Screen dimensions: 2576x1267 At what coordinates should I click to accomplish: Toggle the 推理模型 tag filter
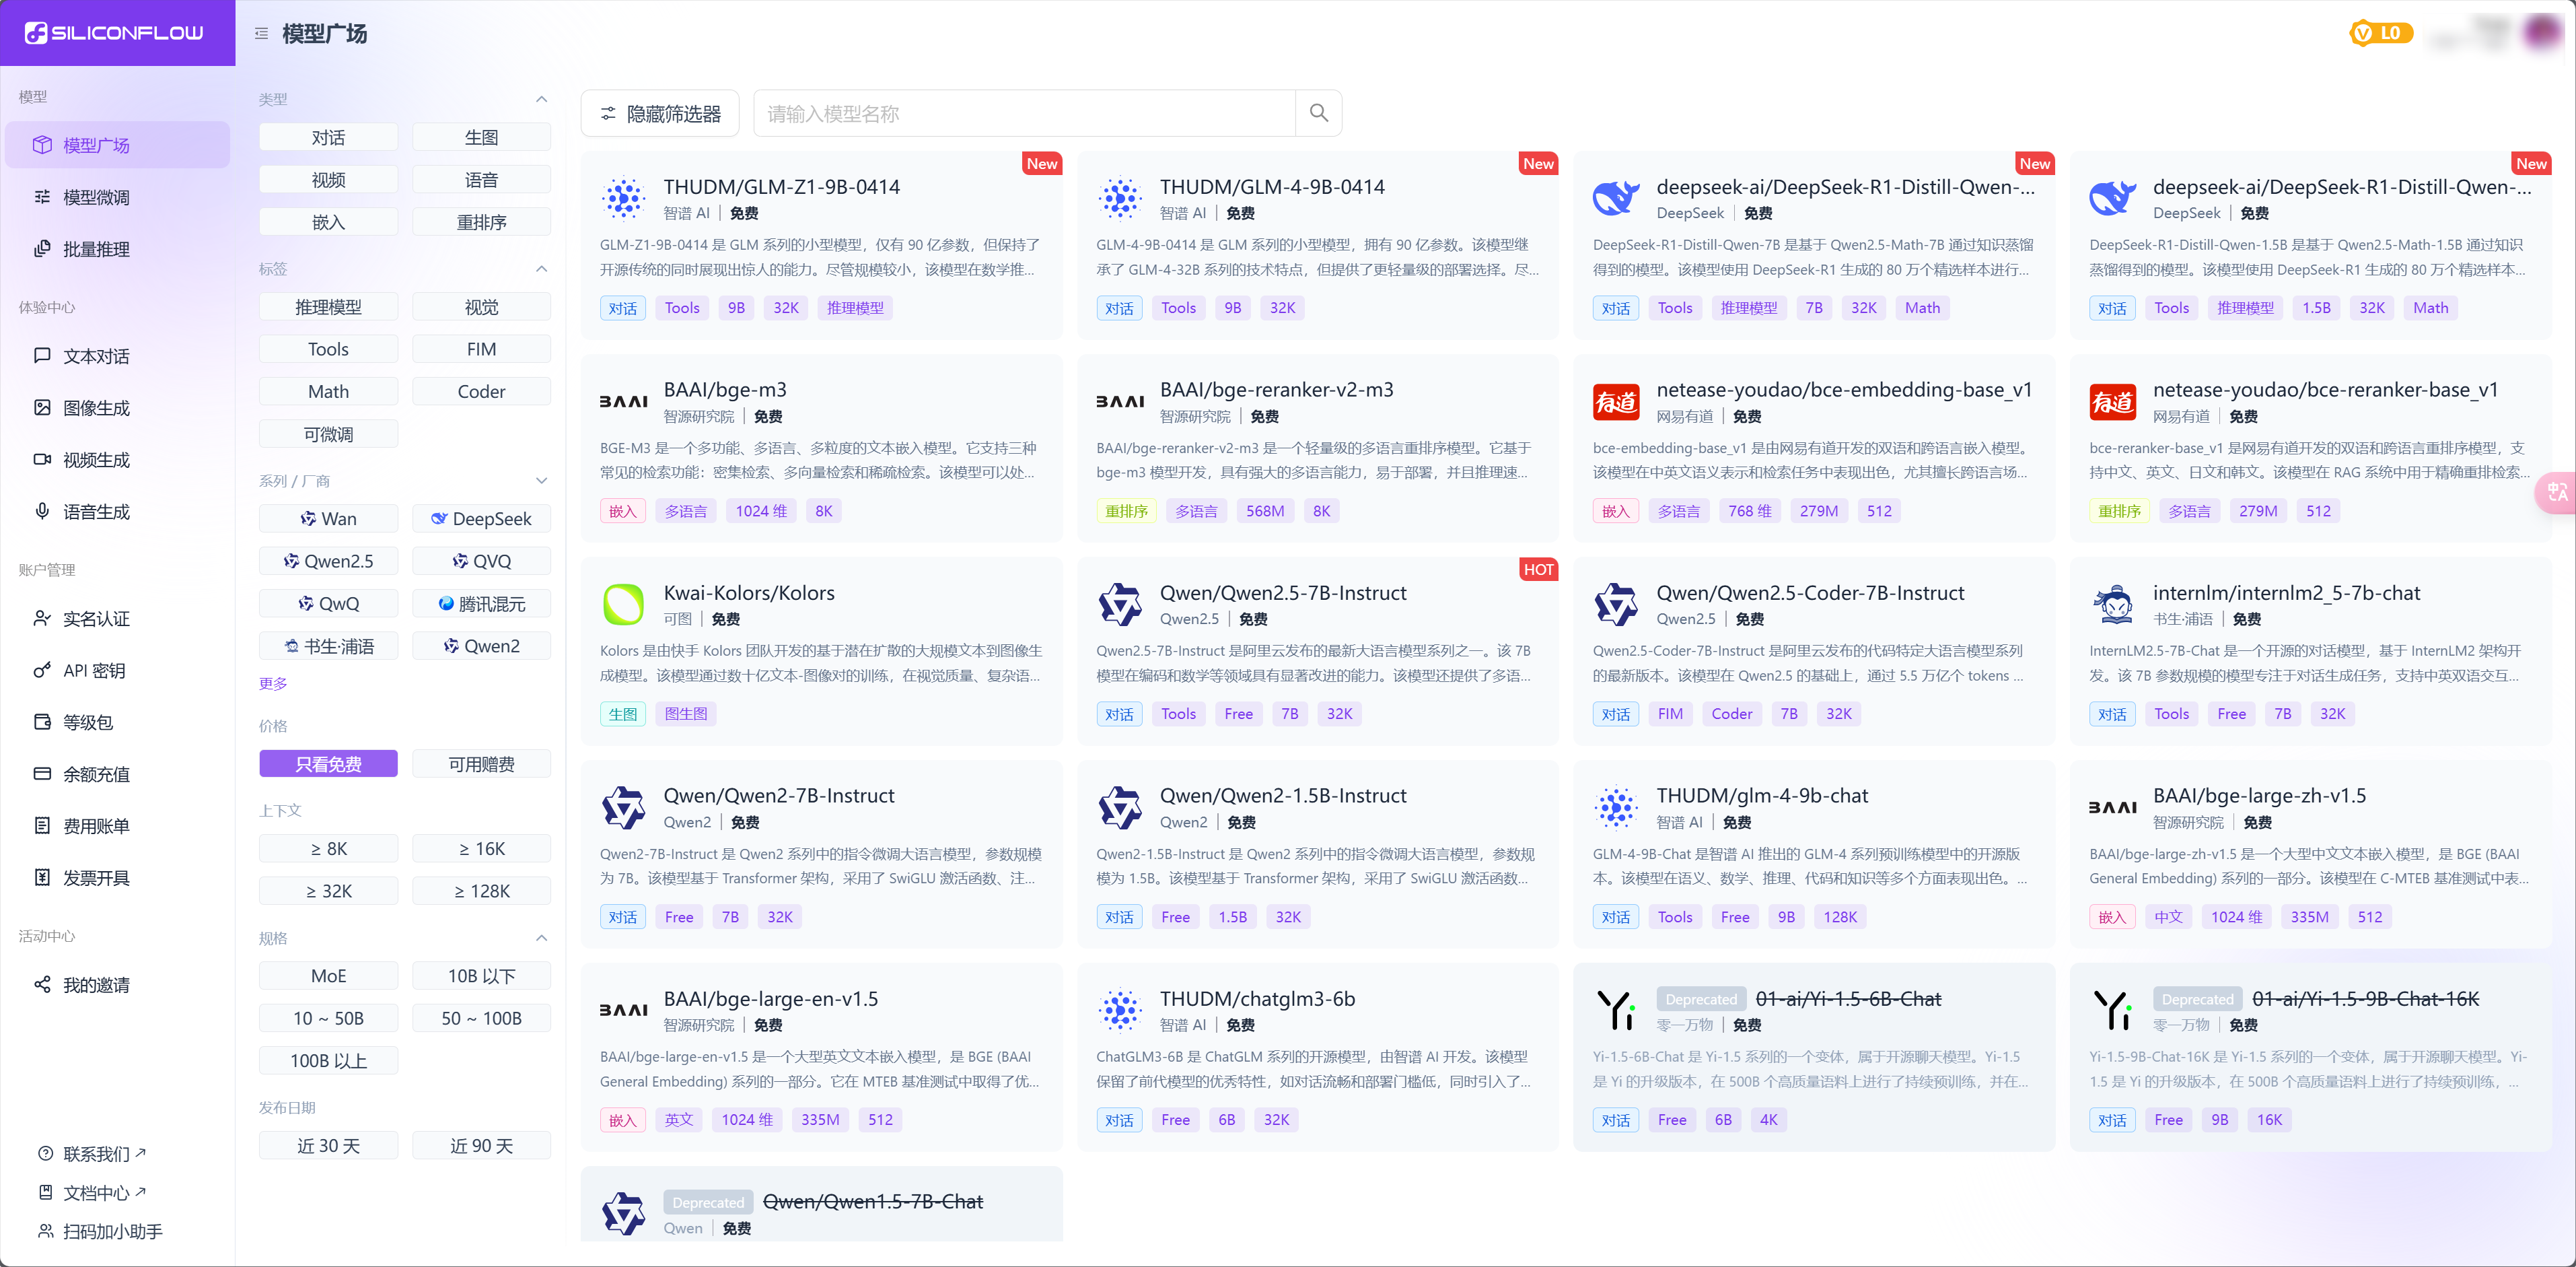(x=328, y=307)
